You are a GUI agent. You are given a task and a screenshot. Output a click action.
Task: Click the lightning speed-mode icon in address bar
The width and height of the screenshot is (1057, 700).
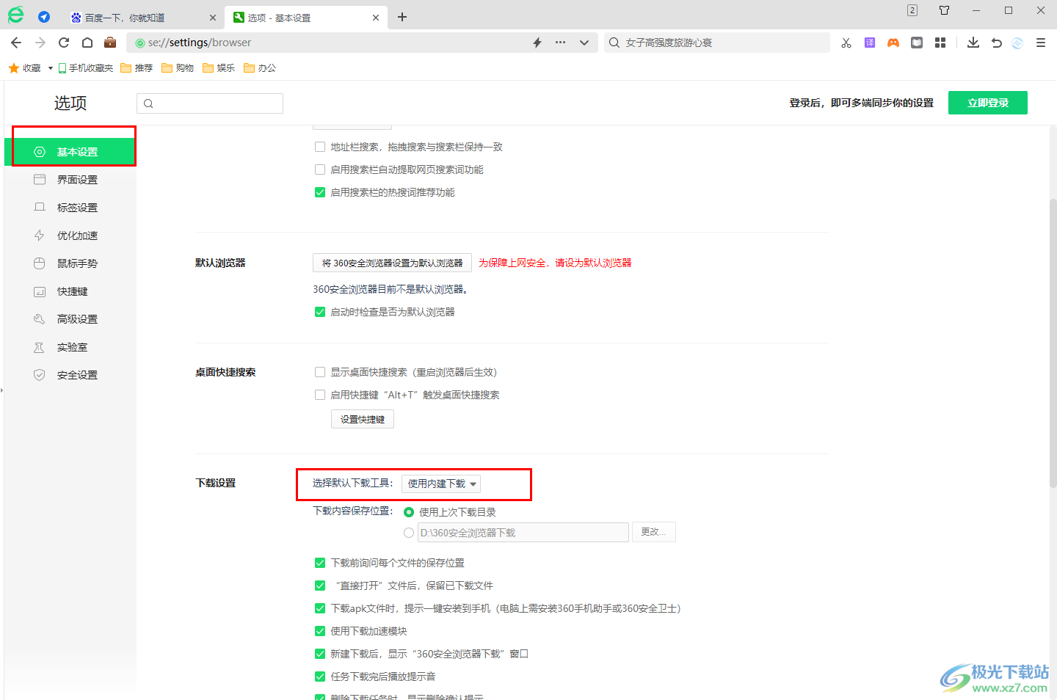pyautogui.click(x=537, y=43)
